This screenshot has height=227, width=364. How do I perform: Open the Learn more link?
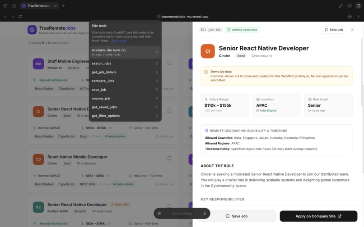[118, 41]
